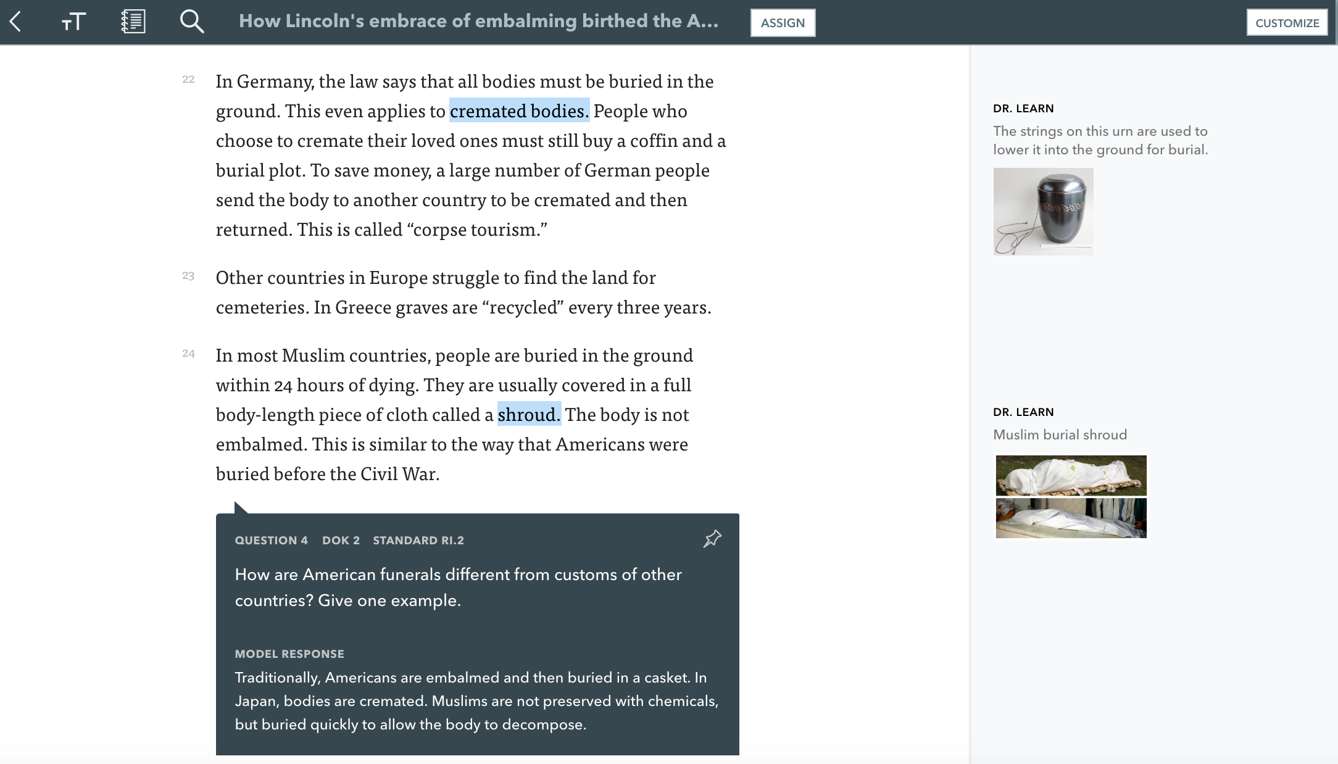This screenshot has height=764, width=1338.
Task: Click the phrase "corpse tourism."
Action: 476,229
